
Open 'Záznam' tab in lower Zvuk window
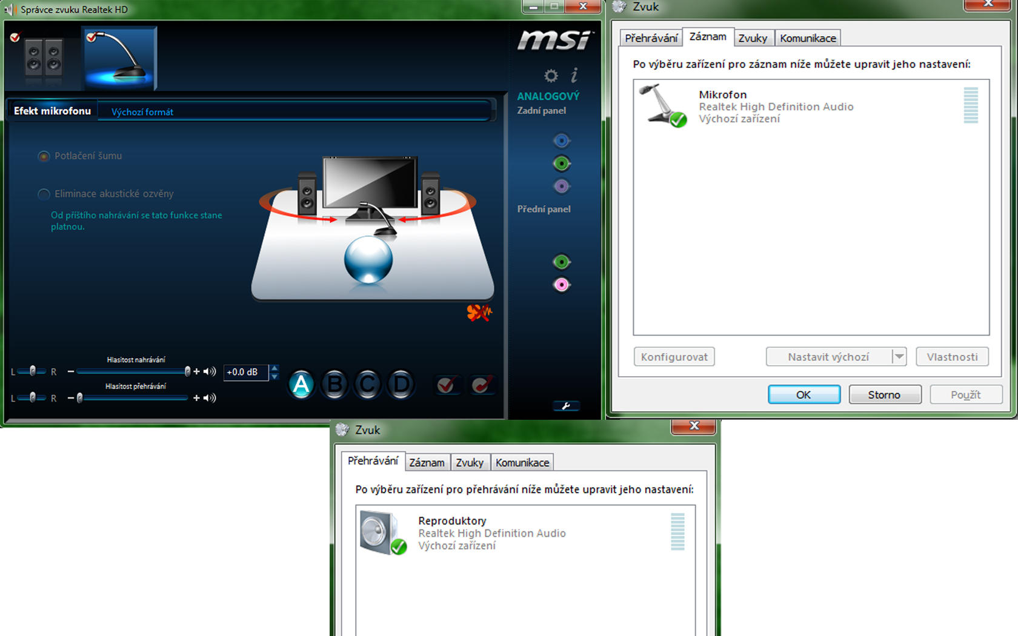coord(427,463)
